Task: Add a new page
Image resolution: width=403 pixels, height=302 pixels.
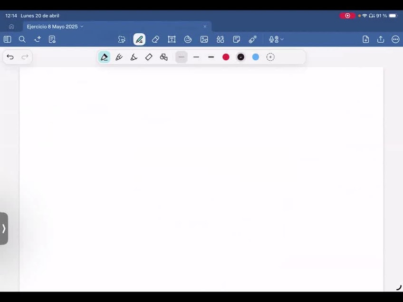Action: pos(366,39)
